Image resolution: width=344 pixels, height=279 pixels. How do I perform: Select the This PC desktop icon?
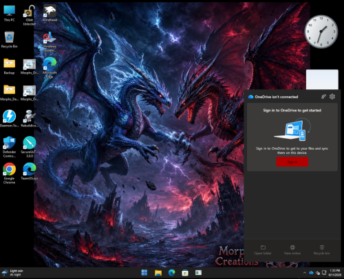click(x=9, y=13)
